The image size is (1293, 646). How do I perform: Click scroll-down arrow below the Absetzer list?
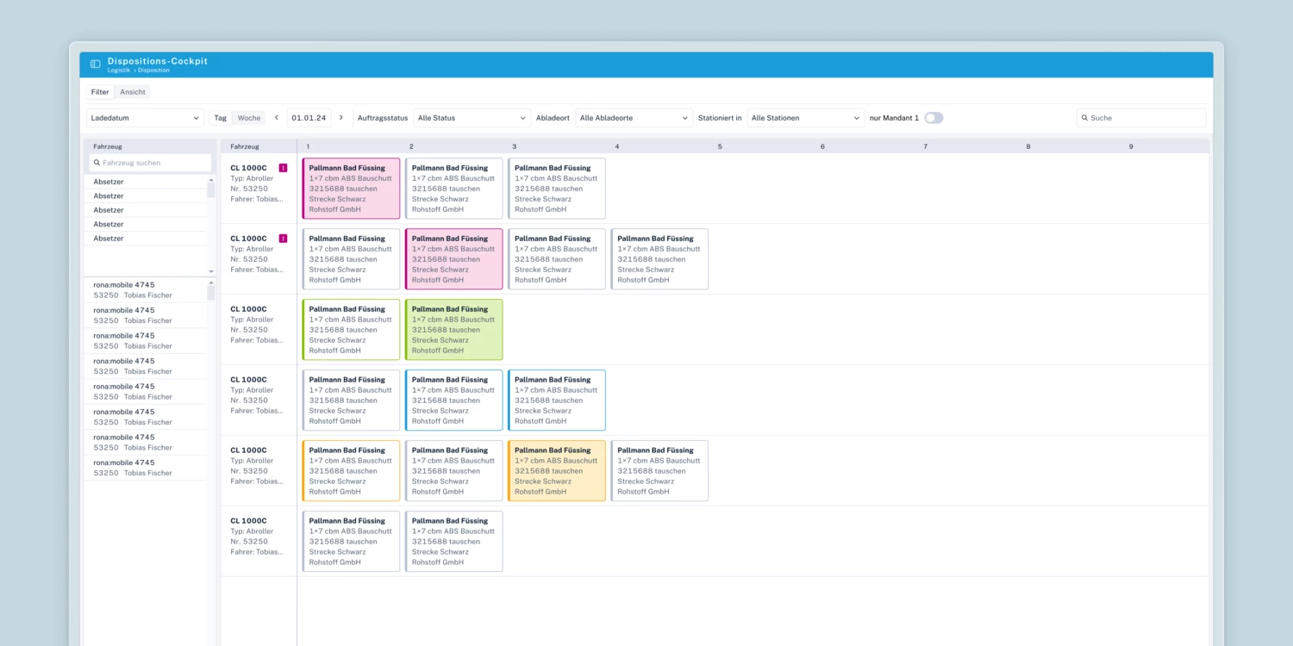[x=211, y=271]
